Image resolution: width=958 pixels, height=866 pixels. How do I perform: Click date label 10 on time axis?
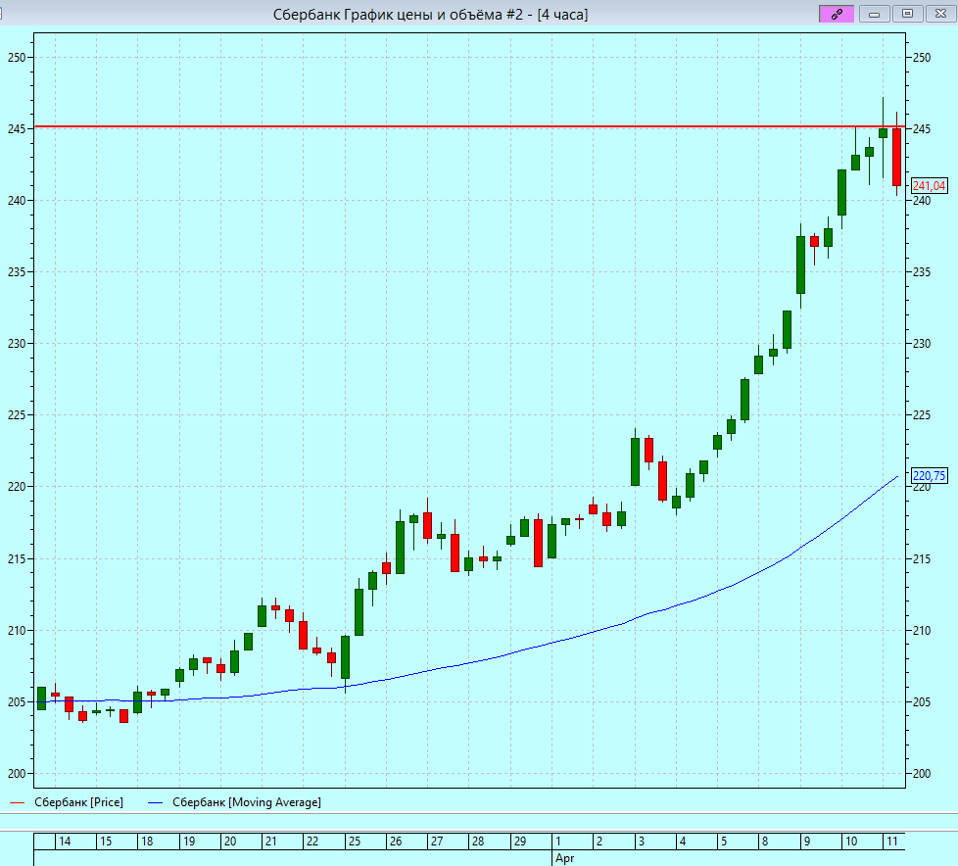coord(851,842)
